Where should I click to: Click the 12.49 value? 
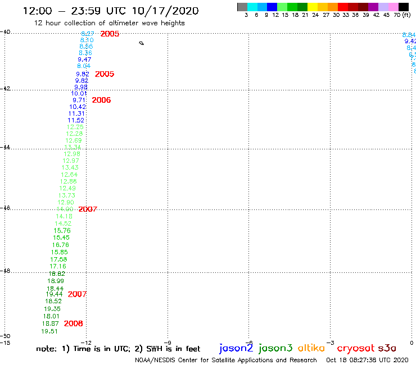[67, 188]
